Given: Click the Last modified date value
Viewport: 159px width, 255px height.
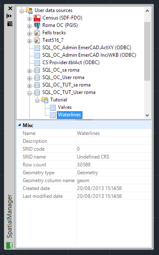Looking at the screenshot, I should (x=99, y=196).
